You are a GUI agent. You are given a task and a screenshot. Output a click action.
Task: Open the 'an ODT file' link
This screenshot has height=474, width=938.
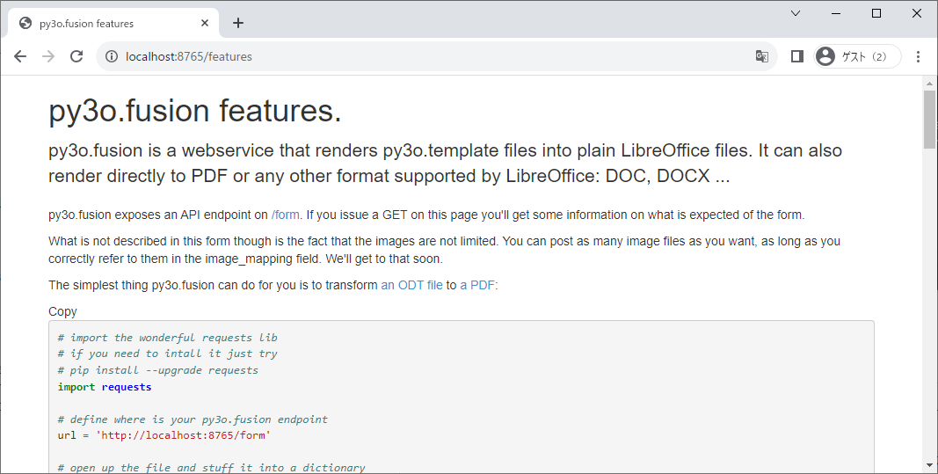[411, 285]
